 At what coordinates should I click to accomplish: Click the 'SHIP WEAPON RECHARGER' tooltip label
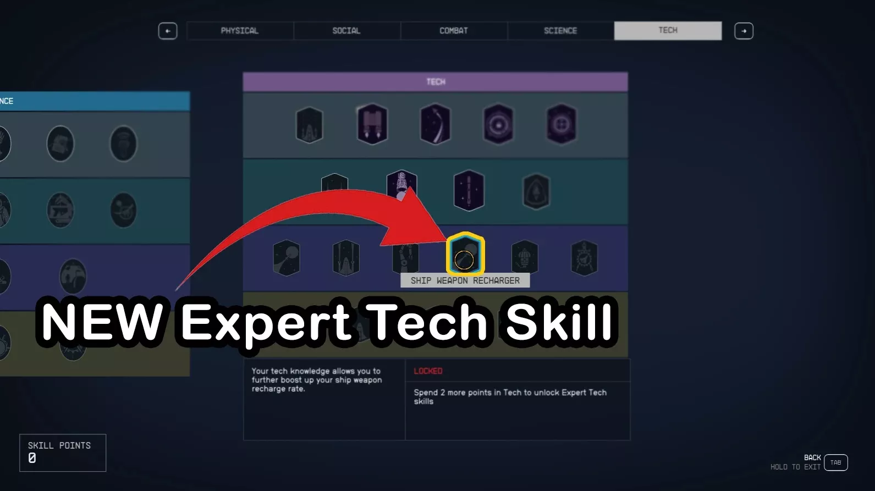click(465, 280)
